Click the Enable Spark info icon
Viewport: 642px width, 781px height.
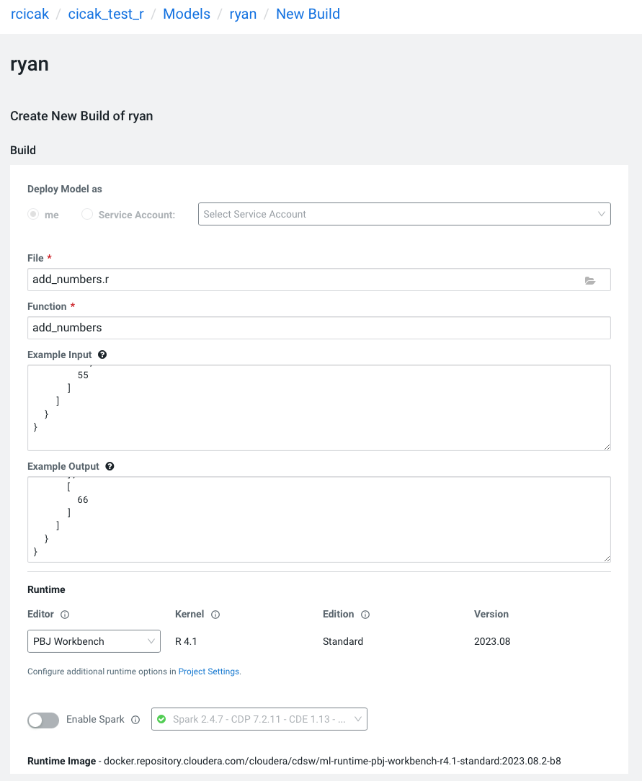(135, 720)
